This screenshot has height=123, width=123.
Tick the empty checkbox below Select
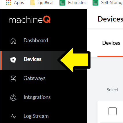pyautogui.click(x=113, y=111)
